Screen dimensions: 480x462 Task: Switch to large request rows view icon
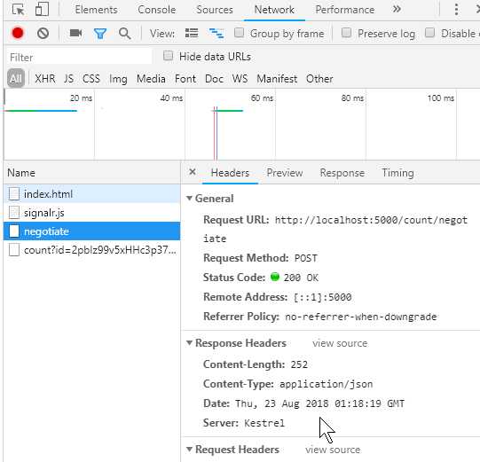point(192,33)
